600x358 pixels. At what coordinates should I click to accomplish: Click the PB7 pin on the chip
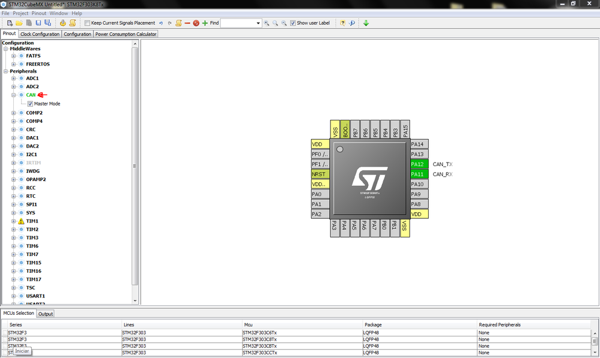[x=355, y=130]
